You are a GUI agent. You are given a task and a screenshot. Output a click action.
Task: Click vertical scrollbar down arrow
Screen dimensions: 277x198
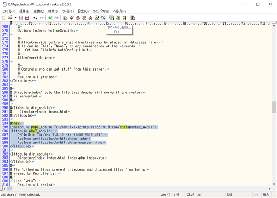pyautogui.click(x=274, y=184)
